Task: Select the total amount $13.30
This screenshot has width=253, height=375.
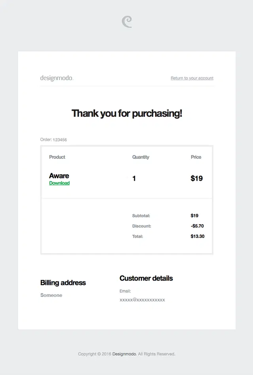Action: (198, 236)
